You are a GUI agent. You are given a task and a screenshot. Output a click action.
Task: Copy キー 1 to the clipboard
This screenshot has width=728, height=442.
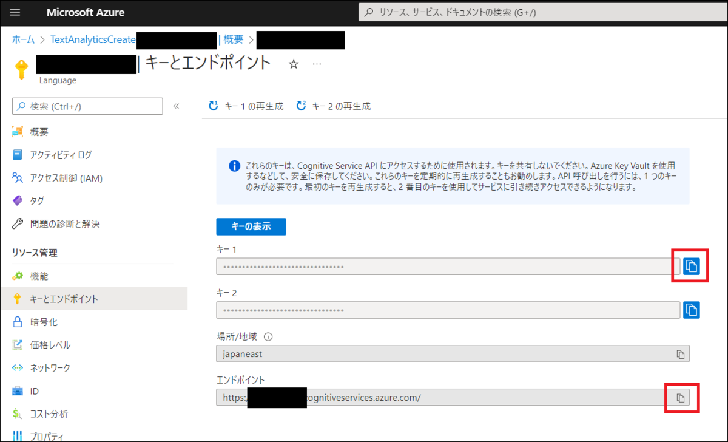tap(692, 266)
